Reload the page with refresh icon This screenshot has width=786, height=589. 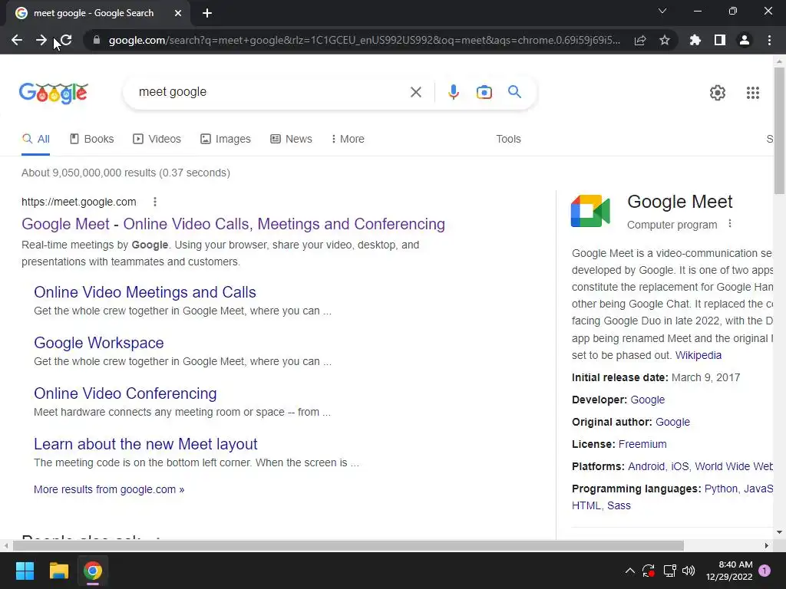coord(66,40)
